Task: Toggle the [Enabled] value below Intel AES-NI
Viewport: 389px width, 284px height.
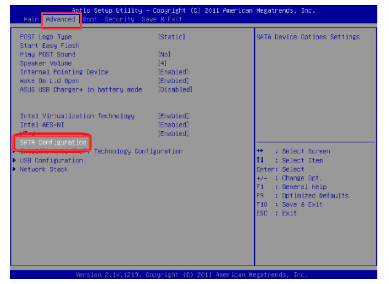Action: [174, 134]
